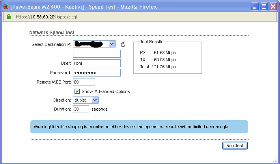
Task: Click the Firefox logo in title bar
Action: [x=6, y=6]
